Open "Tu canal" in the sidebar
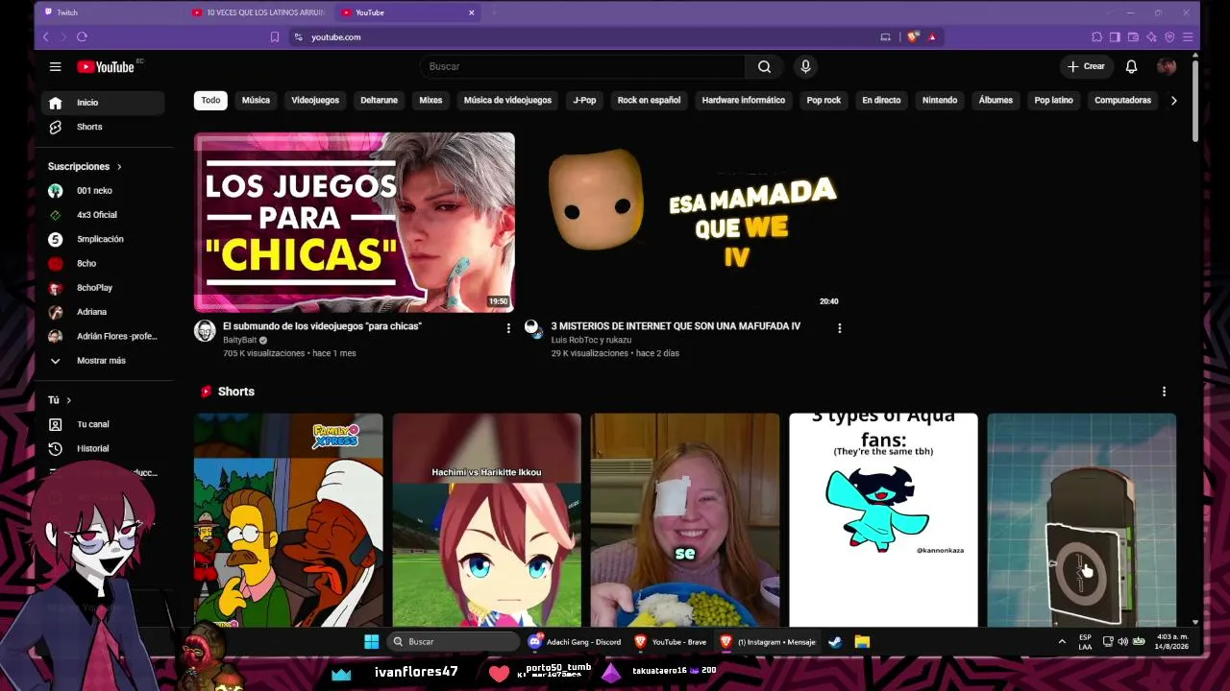This screenshot has width=1230, height=691. click(102, 424)
